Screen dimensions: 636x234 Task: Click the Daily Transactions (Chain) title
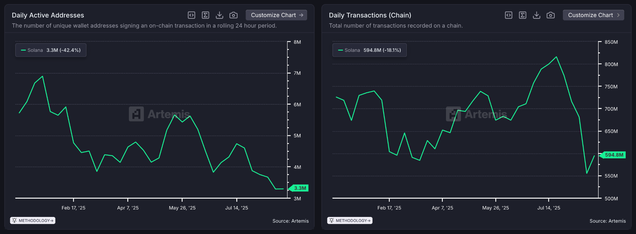point(370,15)
